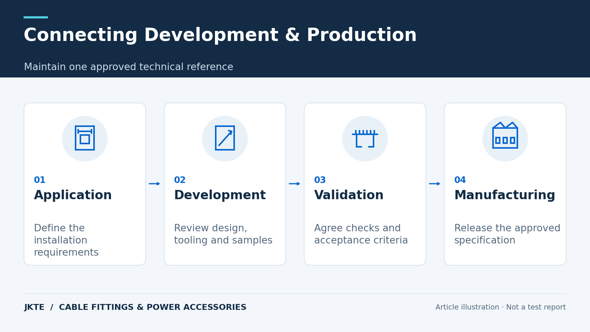Click 'Review design, tooling and samples' text
The height and width of the screenshot is (332, 590).
223,234
